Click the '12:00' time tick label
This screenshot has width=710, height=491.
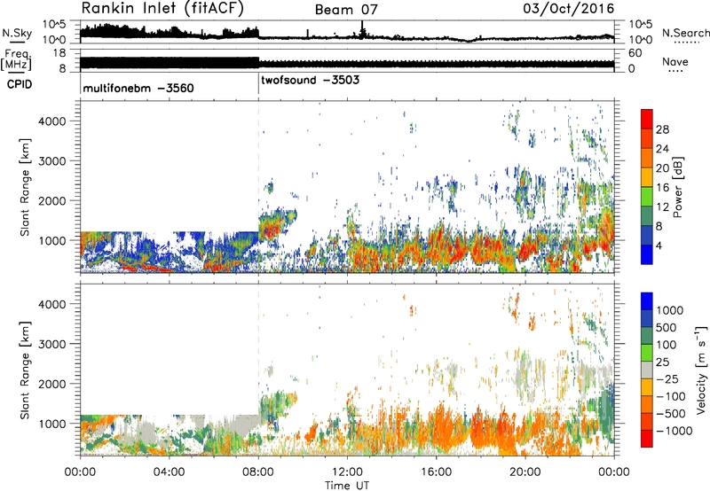pos(347,472)
